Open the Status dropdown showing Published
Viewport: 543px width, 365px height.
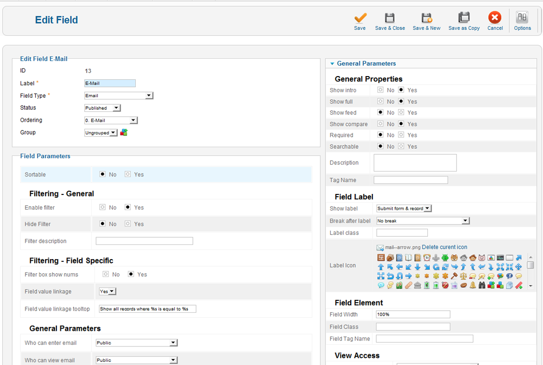click(x=103, y=108)
